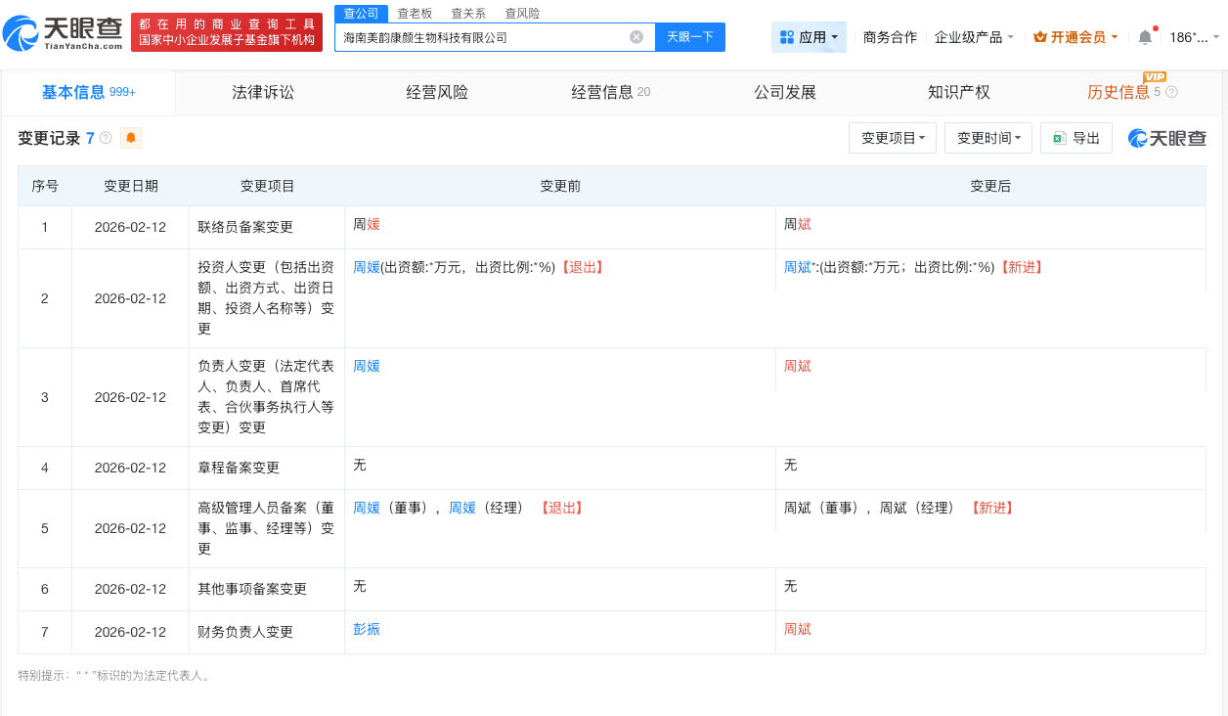Click the company name search input field

pyautogui.click(x=489, y=36)
